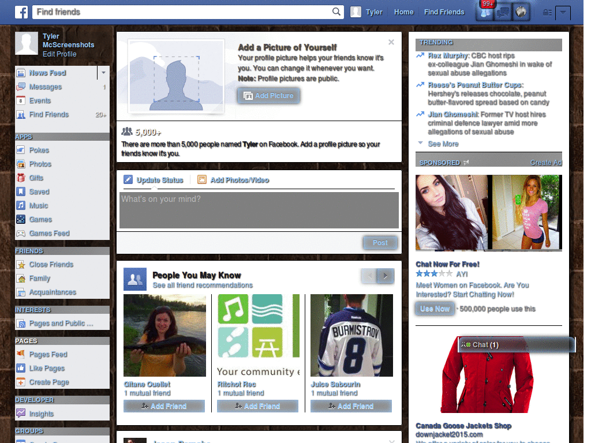
Task: Open the account dropdown arrow in top bar
Action: pos(563,13)
